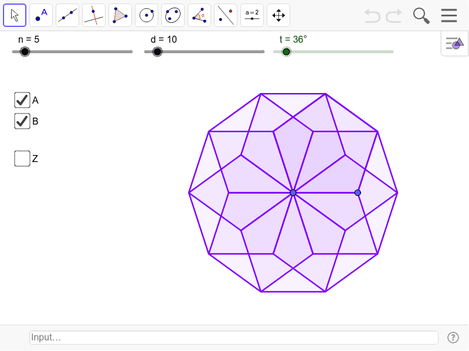
Task: Uncheck the A checkbox
Action: [x=22, y=99]
